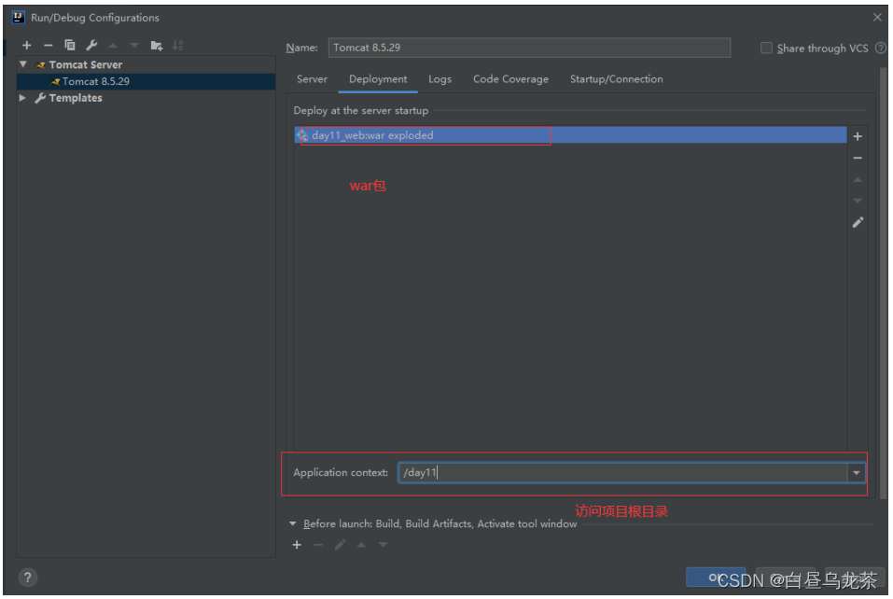
Task: Add an artifact to deploy
Action: [x=857, y=135]
